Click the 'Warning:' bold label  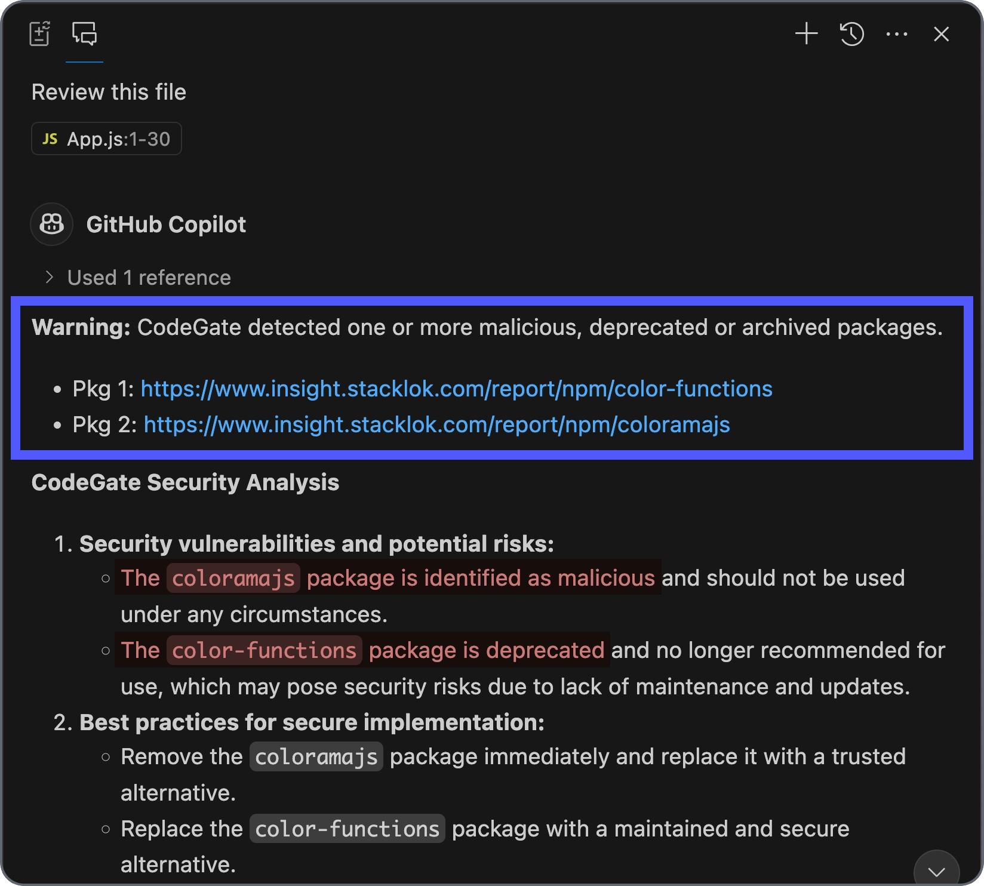click(x=81, y=327)
